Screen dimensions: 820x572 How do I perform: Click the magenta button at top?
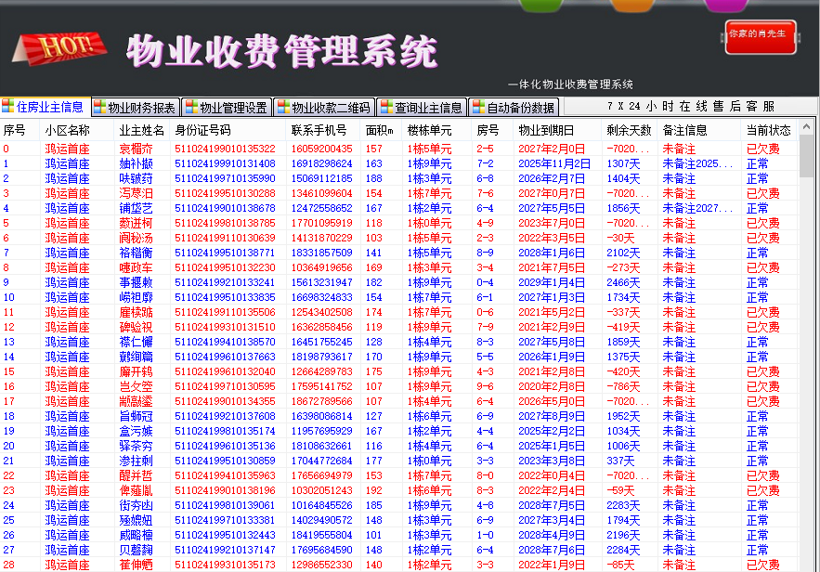point(725,5)
